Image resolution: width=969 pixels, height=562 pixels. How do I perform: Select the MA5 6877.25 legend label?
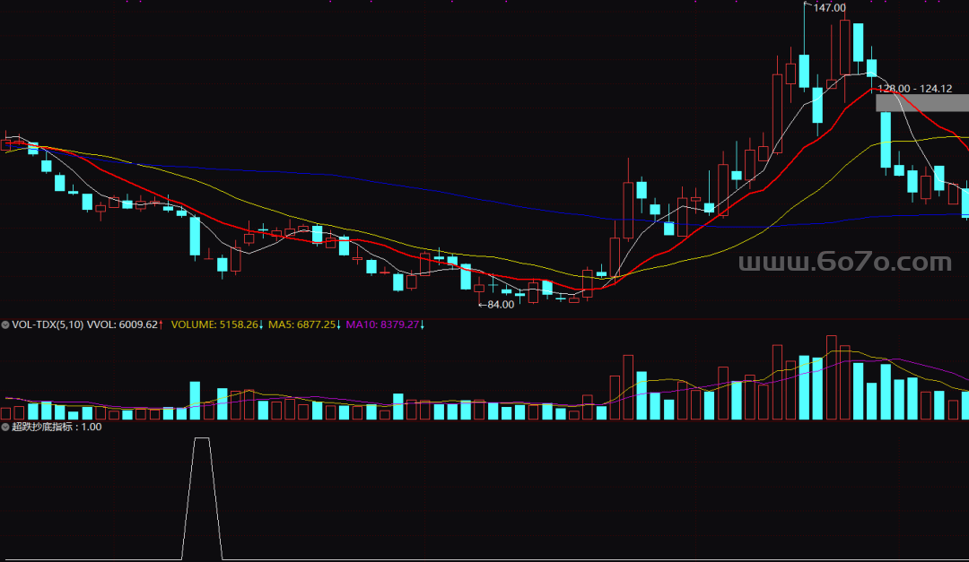(x=301, y=324)
